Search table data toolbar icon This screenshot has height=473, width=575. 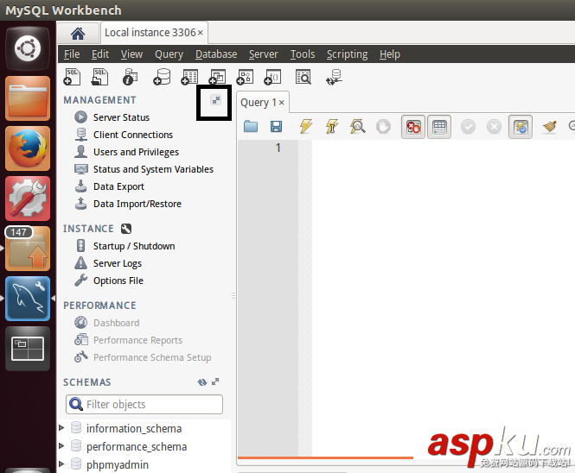(303, 77)
